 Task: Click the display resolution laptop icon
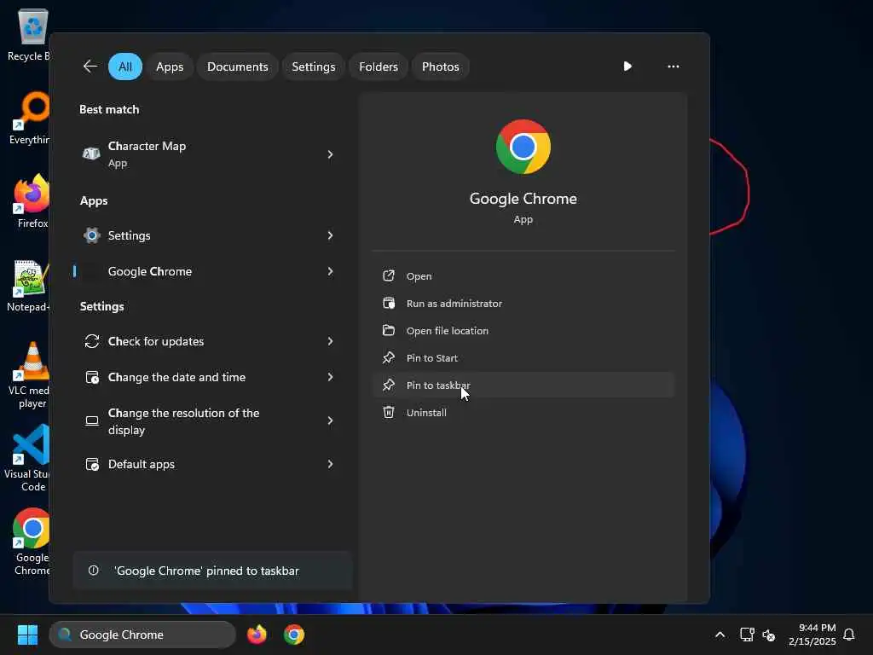click(x=92, y=420)
